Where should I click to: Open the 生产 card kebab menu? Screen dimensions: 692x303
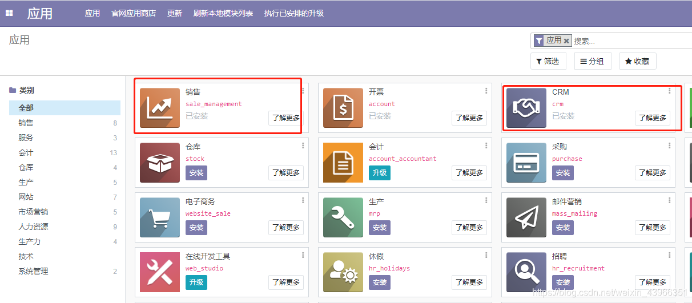(486, 200)
